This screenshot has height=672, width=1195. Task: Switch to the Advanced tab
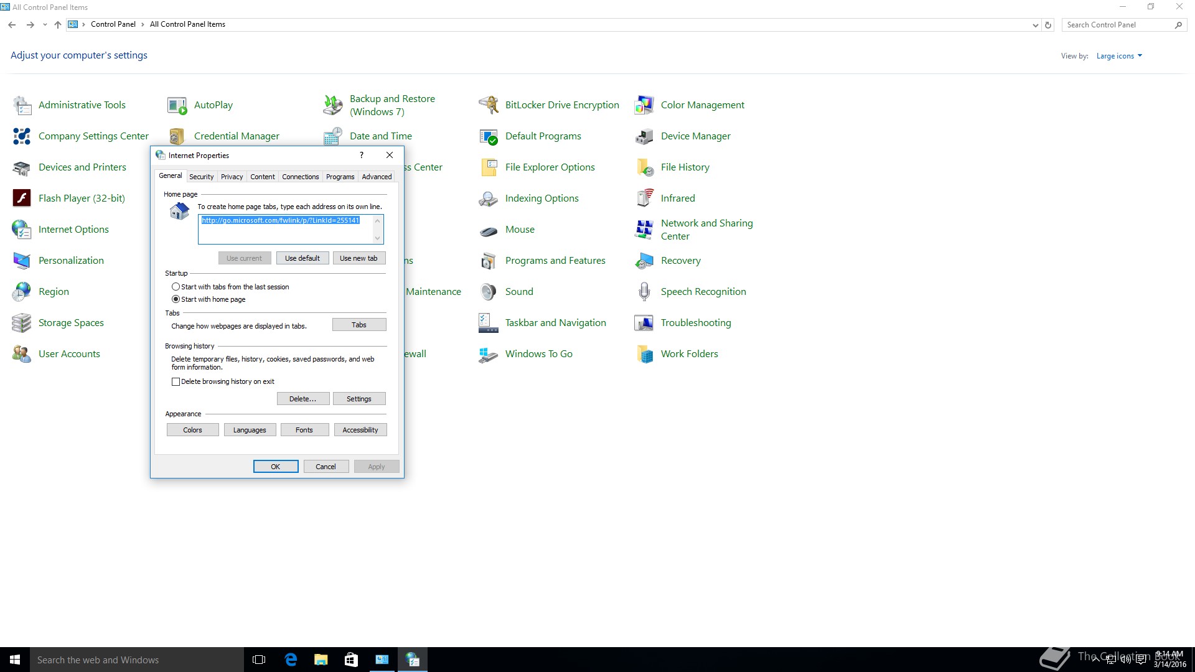tap(377, 177)
